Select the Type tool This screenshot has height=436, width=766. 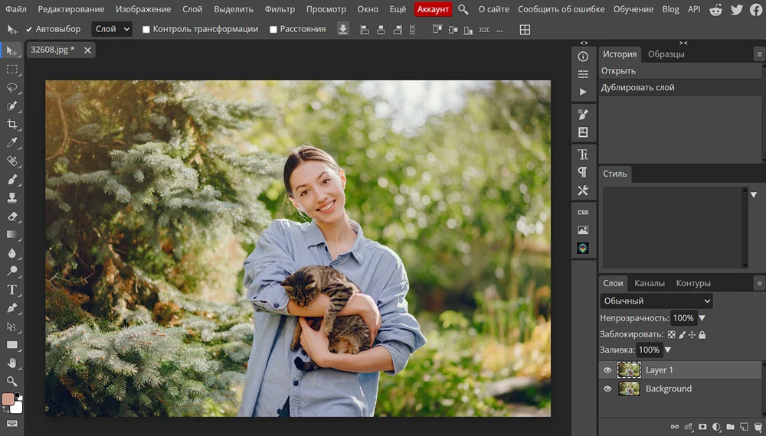(12, 290)
